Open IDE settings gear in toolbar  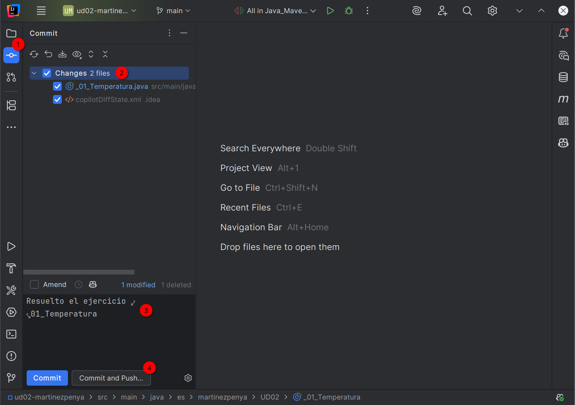[x=492, y=11]
